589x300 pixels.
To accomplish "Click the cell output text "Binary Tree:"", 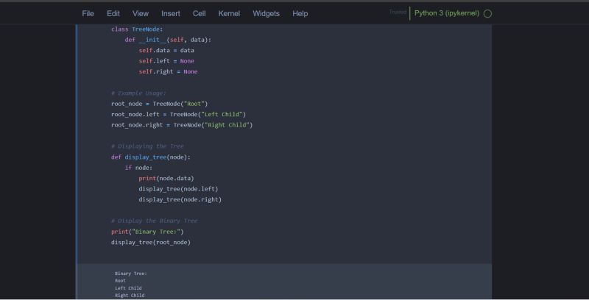I will (130, 274).
